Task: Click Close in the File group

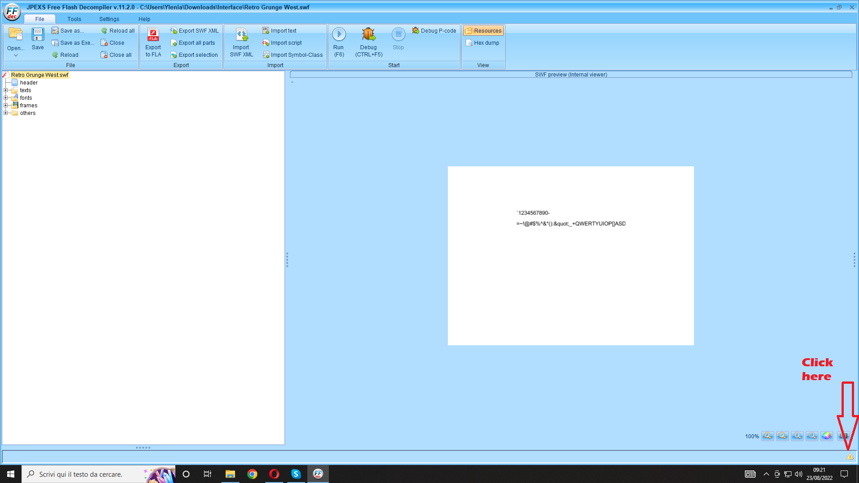Action: [x=112, y=43]
